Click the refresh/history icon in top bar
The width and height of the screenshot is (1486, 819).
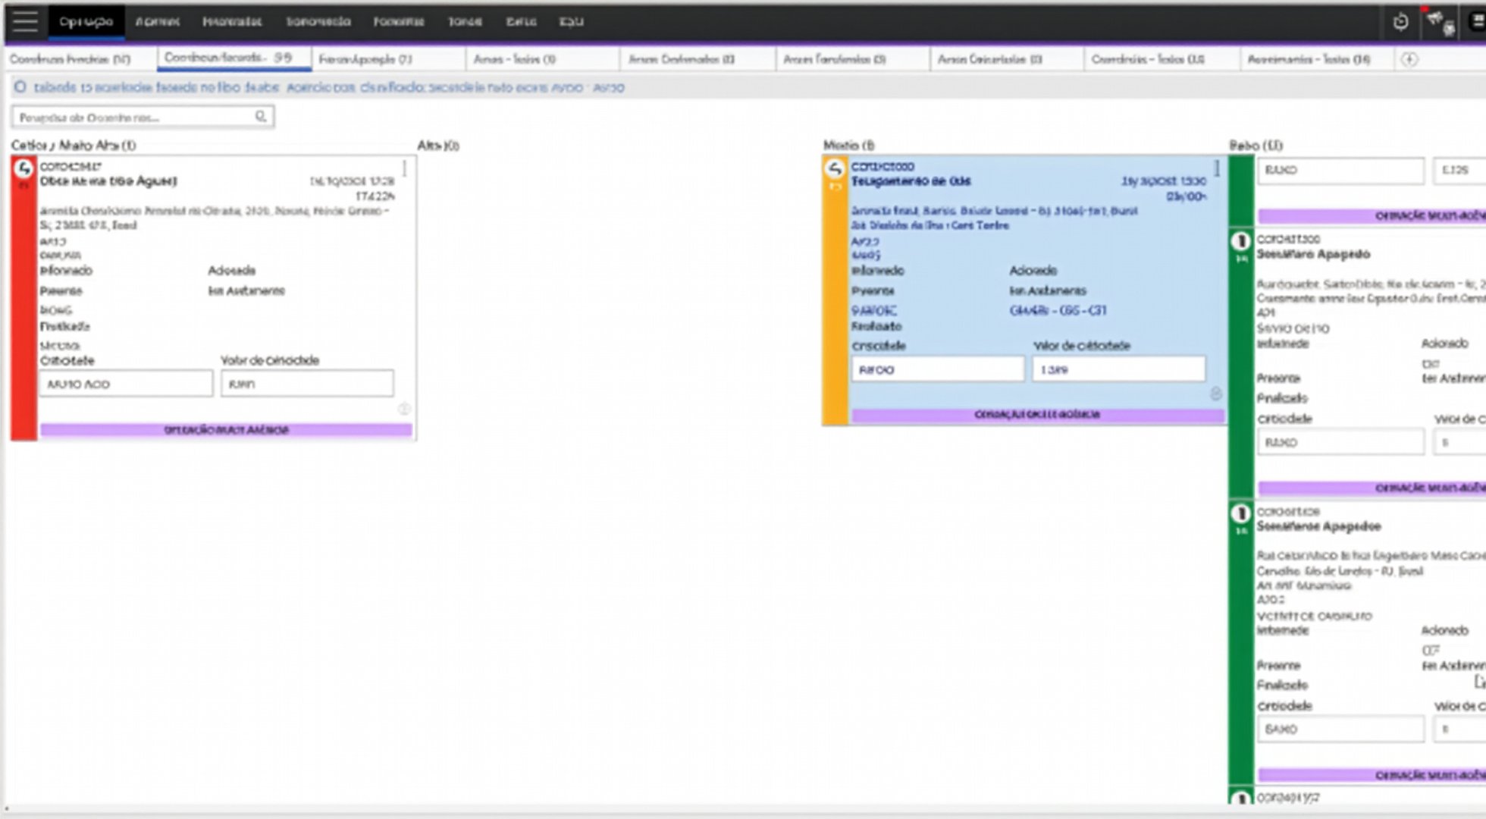point(1400,22)
